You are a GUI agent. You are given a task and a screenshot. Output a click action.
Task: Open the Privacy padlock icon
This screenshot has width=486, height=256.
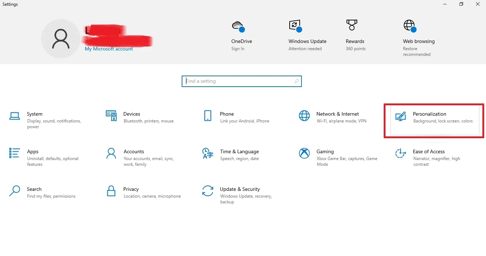click(x=111, y=191)
